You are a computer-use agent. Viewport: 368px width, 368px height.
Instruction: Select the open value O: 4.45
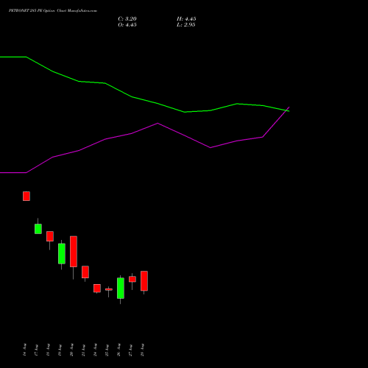click(x=127, y=25)
